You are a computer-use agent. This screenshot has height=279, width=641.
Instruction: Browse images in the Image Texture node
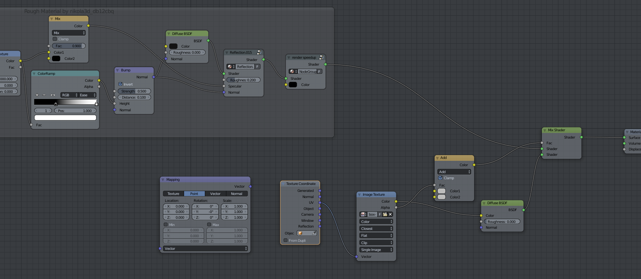click(x=364, y=215)
